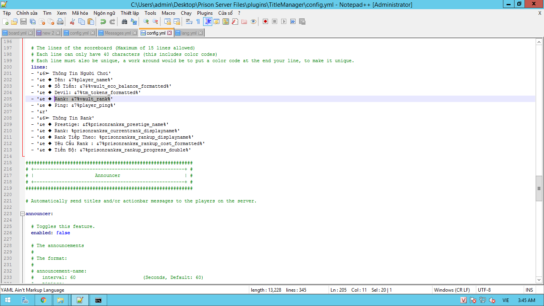The width and height of the screenshot is (544, 306).
Task: Open Find with the binoculars icon
Action: tap(124, 22)
